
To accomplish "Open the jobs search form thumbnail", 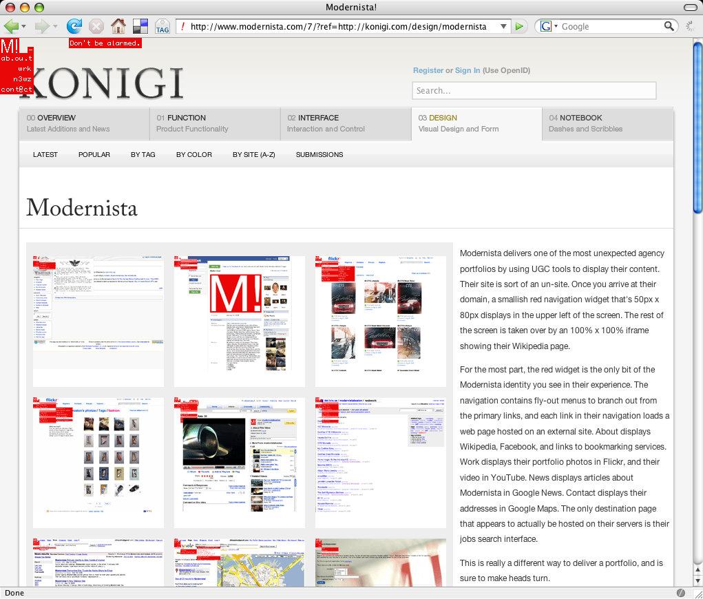I will pyautogui.click(x=381, y=563).
